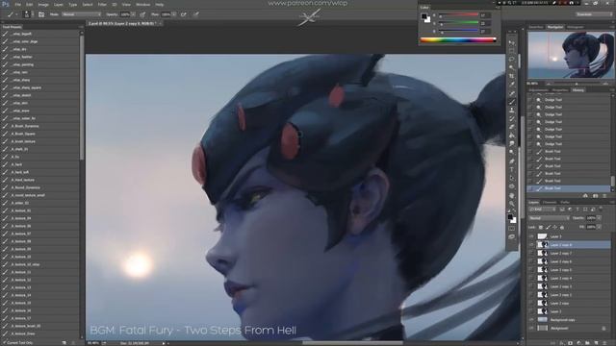Show the Layer 2 copy 5 layer
The image size is (616, 346).
(x=531, y=270)
